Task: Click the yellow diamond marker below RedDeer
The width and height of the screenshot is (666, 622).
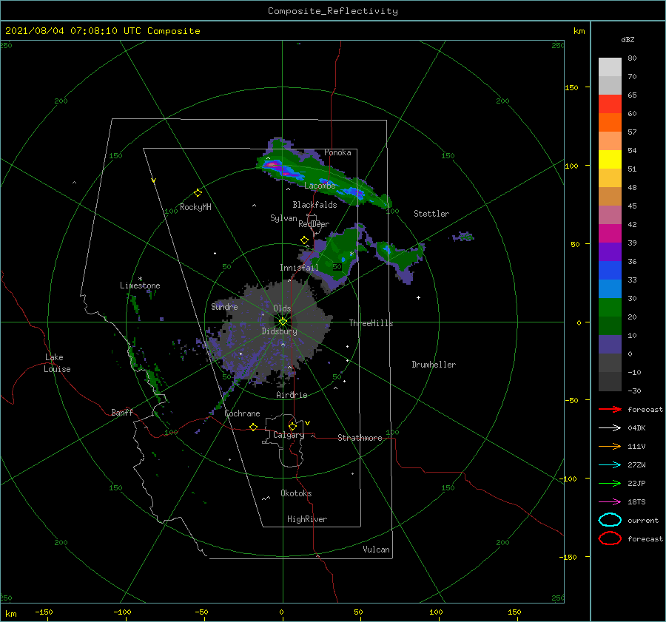Action: (304, 240)
